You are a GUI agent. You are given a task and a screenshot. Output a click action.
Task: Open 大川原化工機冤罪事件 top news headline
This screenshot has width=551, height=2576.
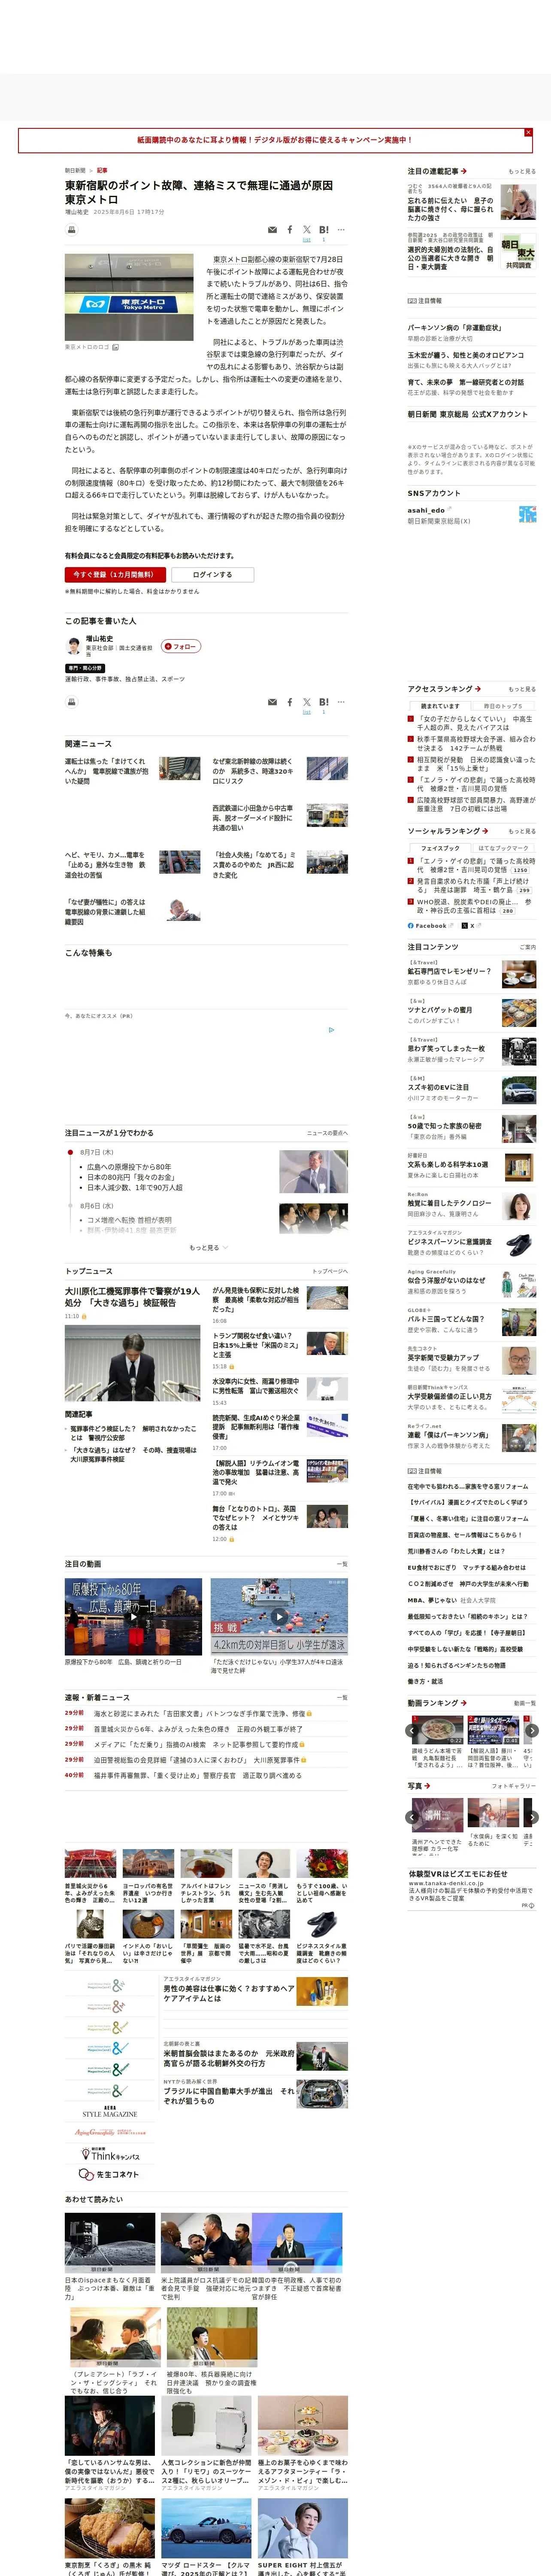point(132,1297)
